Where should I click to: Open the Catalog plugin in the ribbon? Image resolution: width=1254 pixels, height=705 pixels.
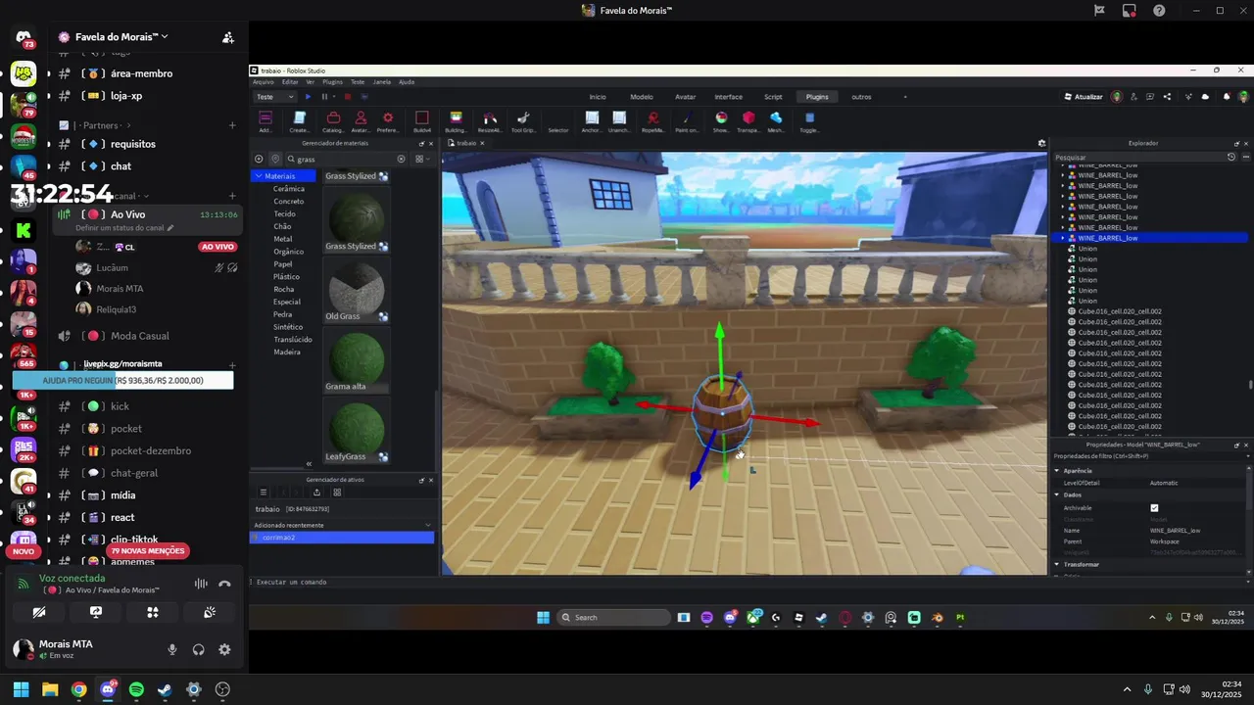333,118
